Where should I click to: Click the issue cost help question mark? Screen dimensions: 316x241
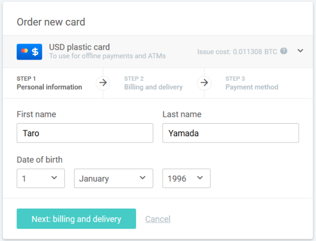(x=283, y=51)
